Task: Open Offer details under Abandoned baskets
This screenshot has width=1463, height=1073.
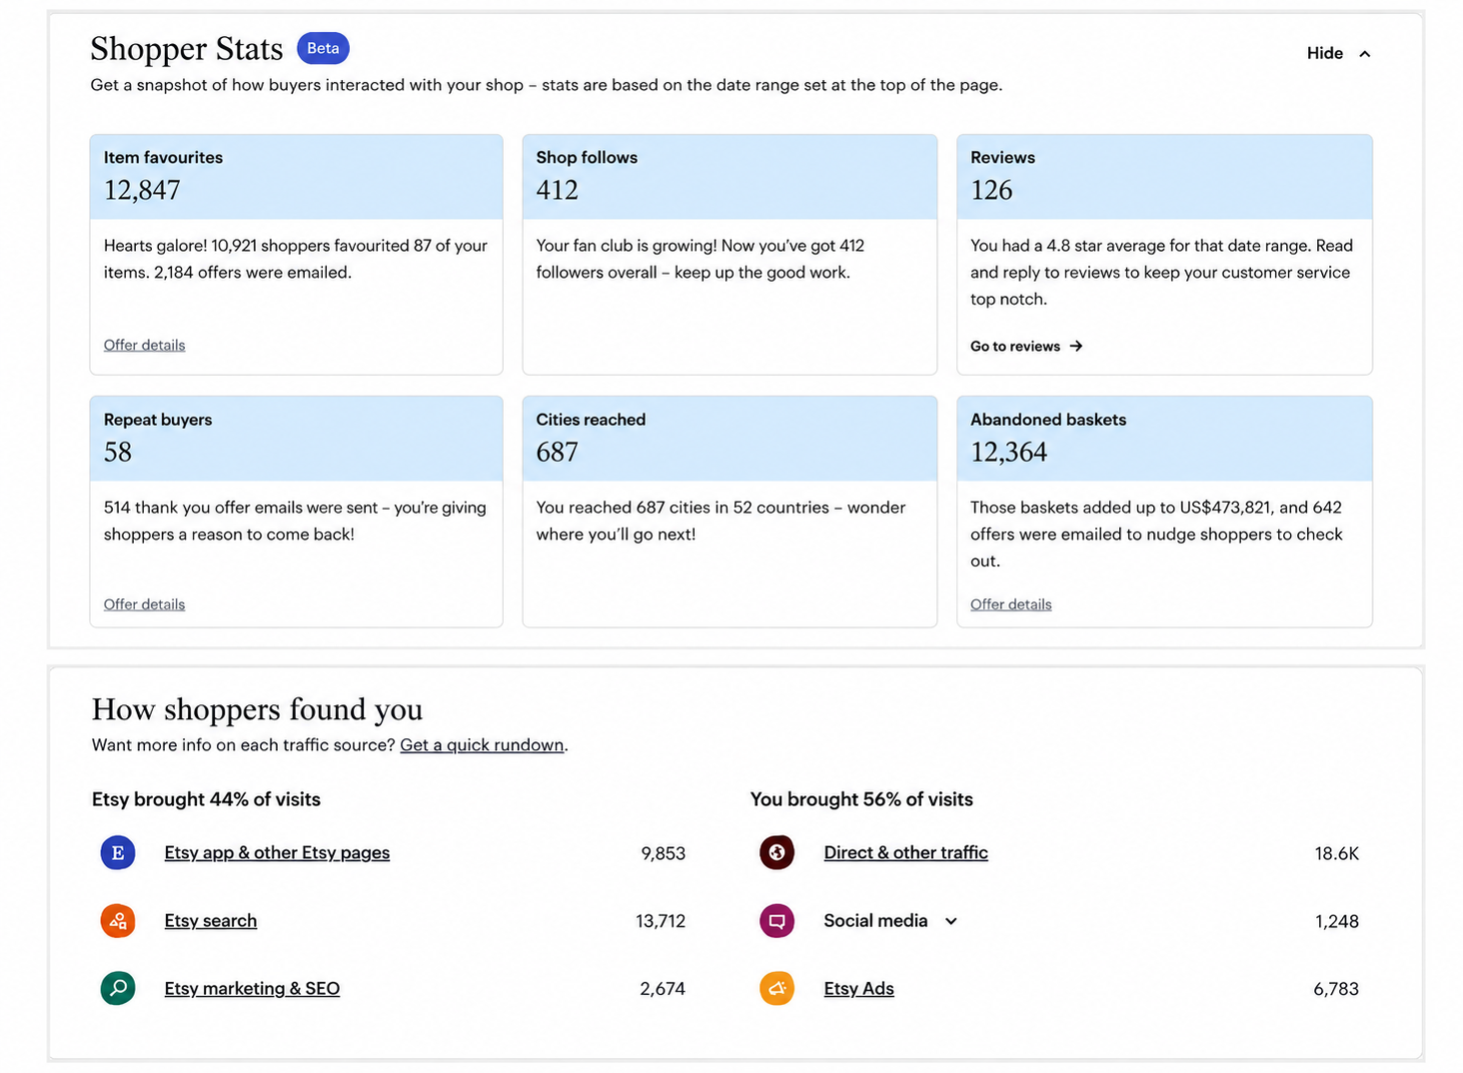Action: pos(1010,604)
